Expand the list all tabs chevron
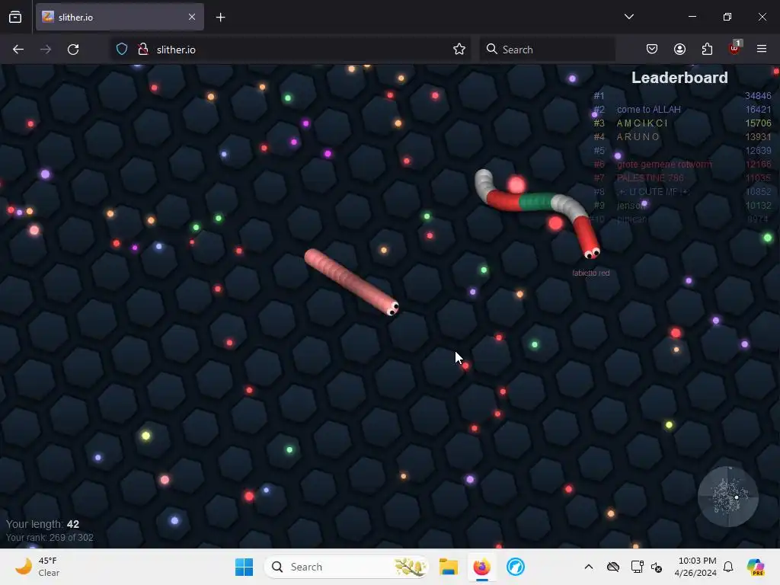Image resolution: width=780 pixels, height=585 pixels. [x=628, y=17]
